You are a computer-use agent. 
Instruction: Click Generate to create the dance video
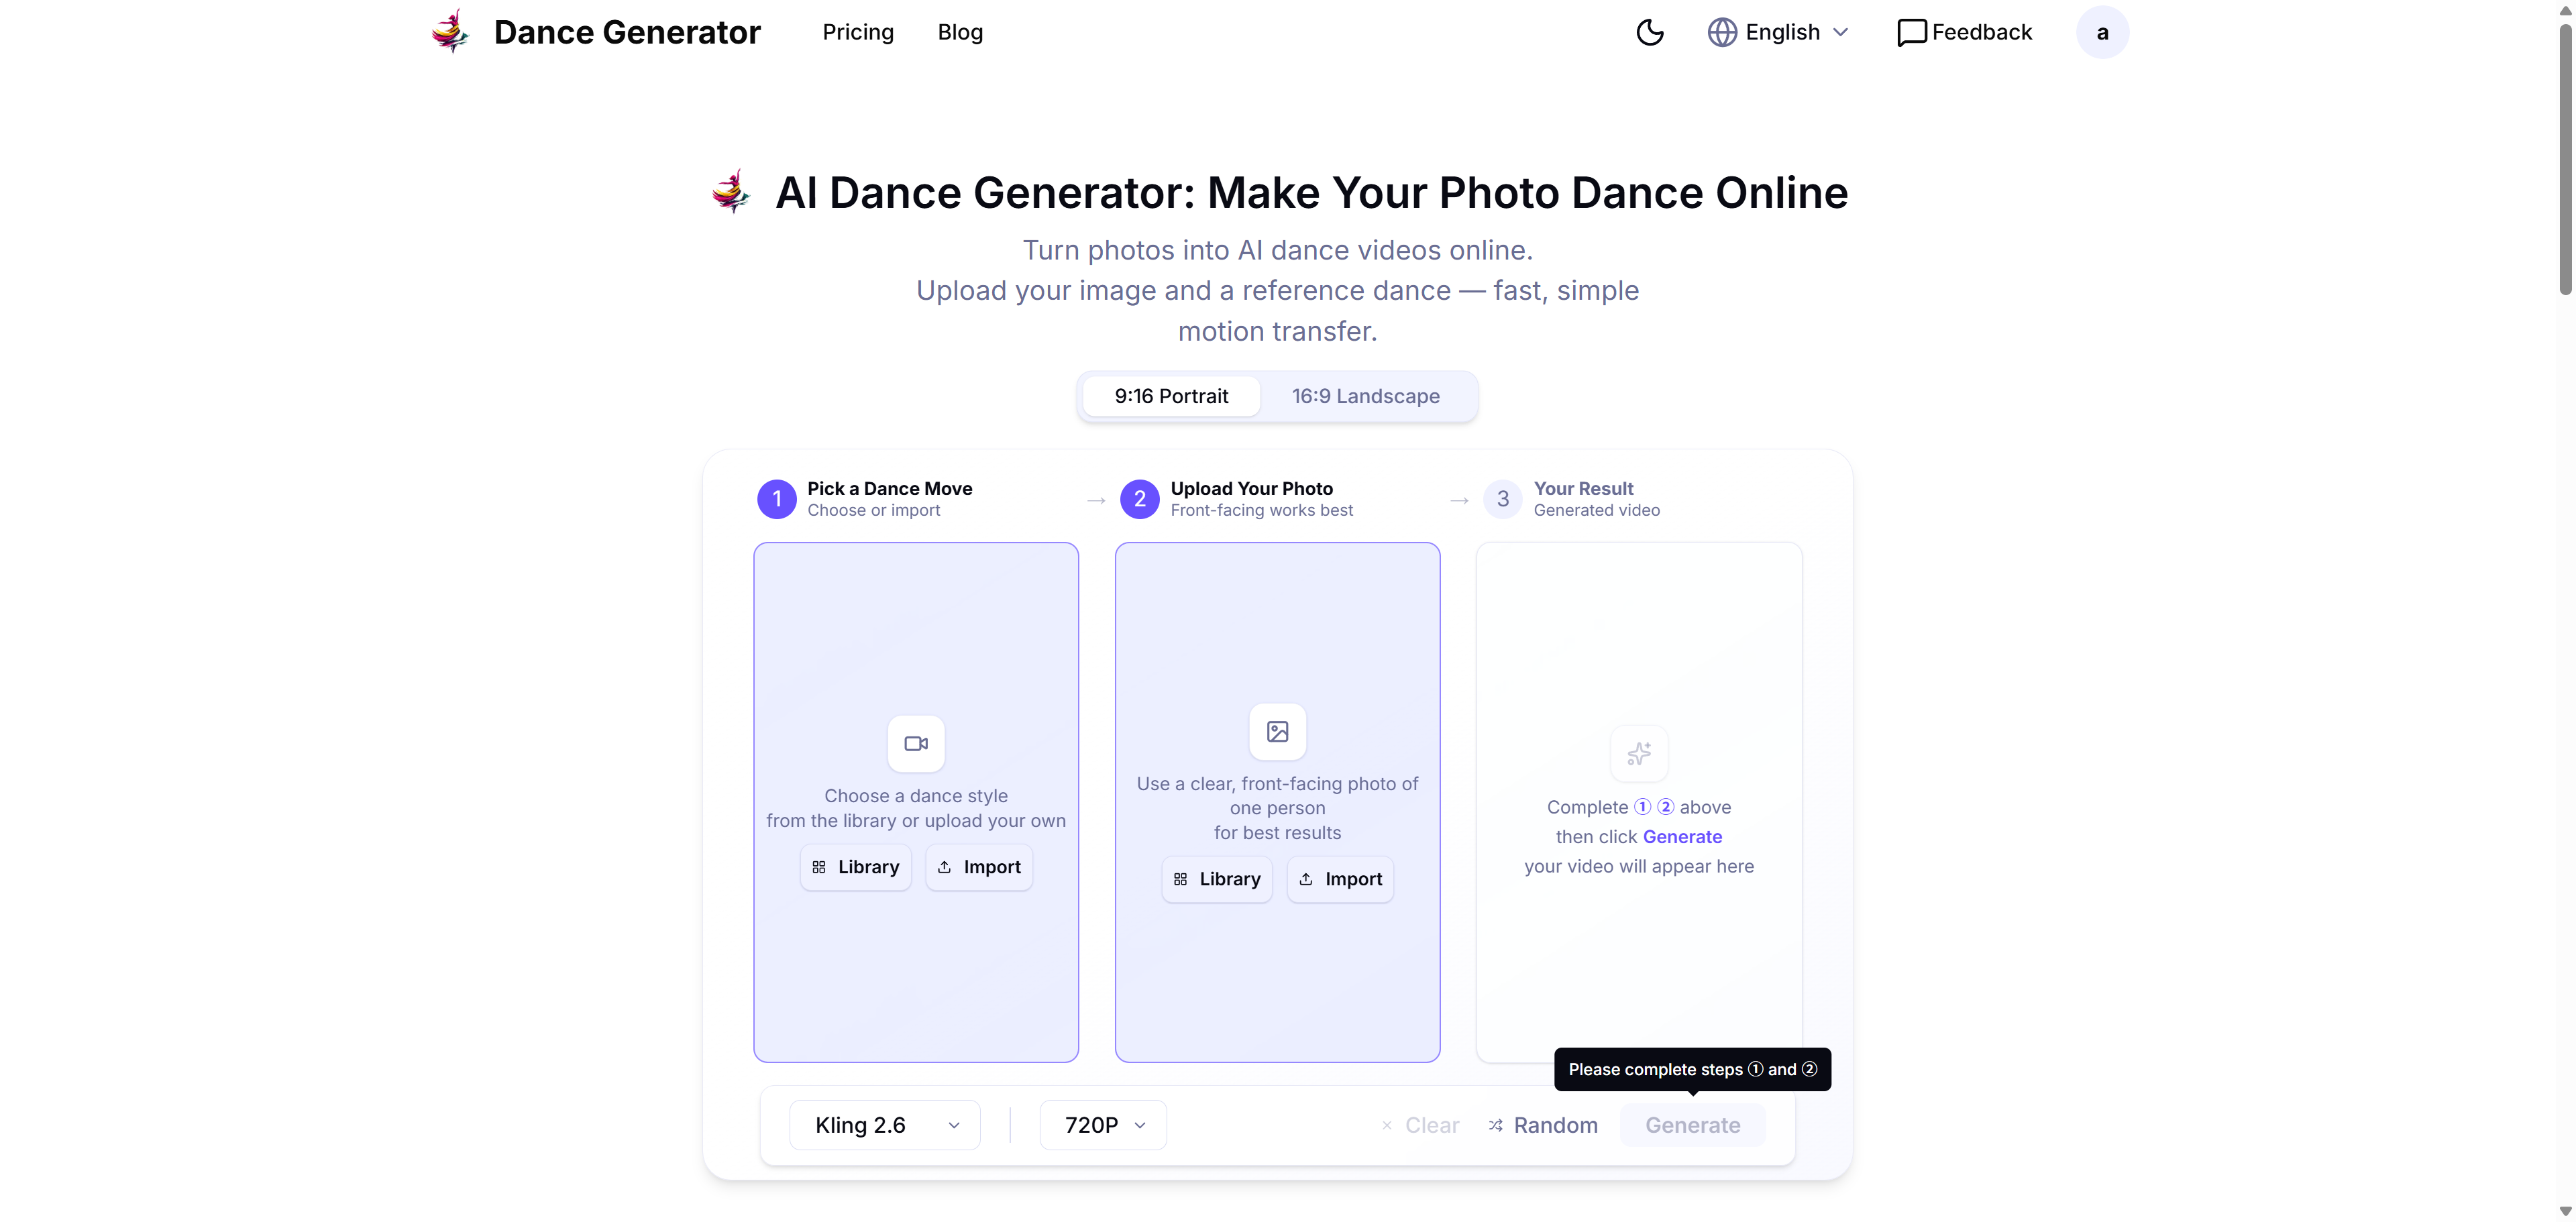pos(1692,1124)
